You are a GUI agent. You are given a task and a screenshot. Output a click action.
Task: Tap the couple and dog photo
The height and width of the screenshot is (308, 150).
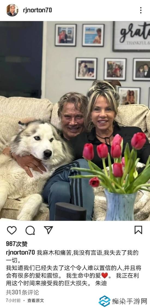75,121
